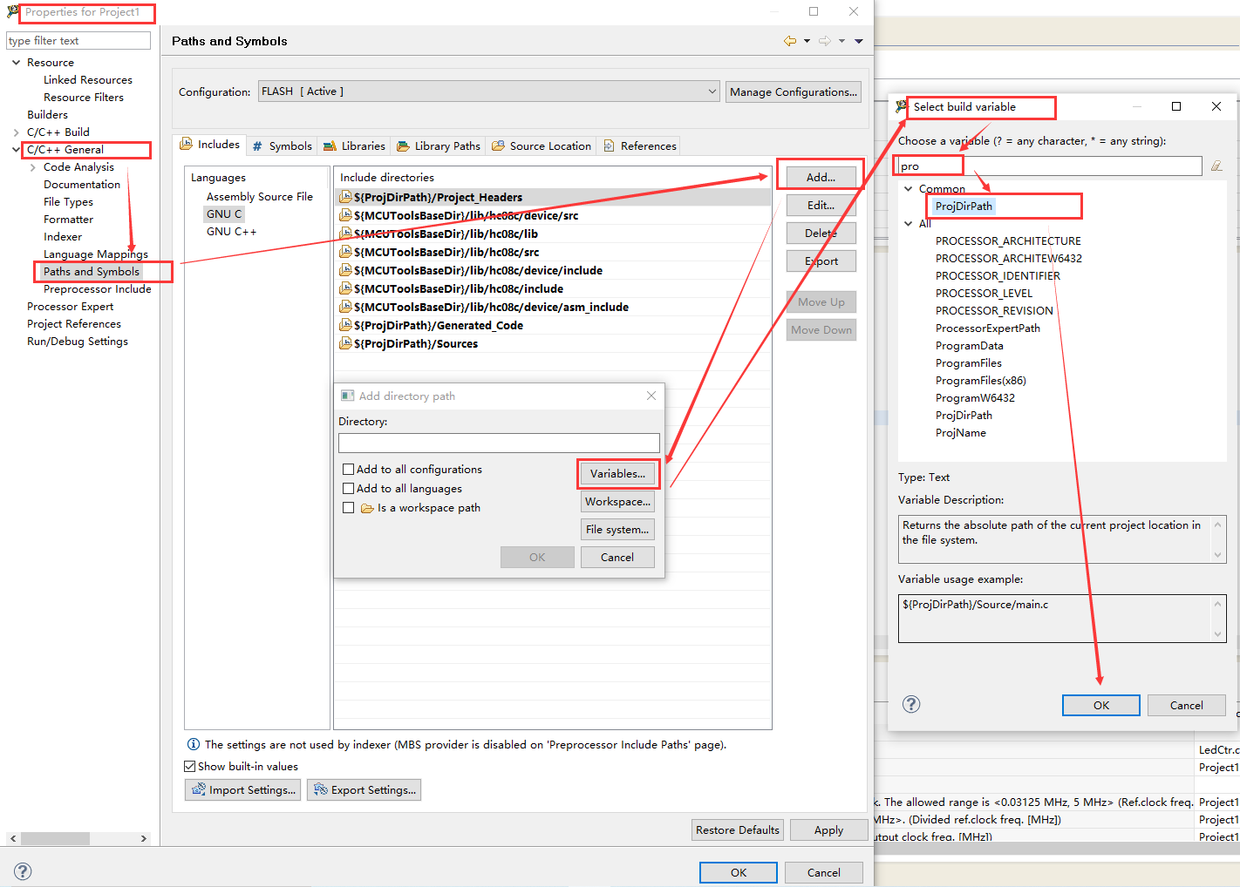Toggle Add to all languages checkbox
Viewport: 1240px width, 887px height.
pyautogui.click(x=349, y=489)
